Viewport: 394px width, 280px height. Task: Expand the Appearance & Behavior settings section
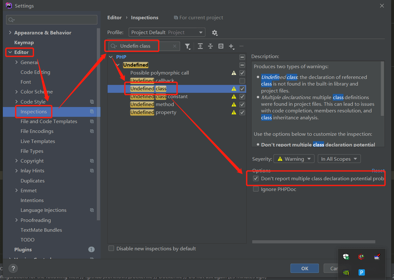pyautogui.click(x=10, y=33)
